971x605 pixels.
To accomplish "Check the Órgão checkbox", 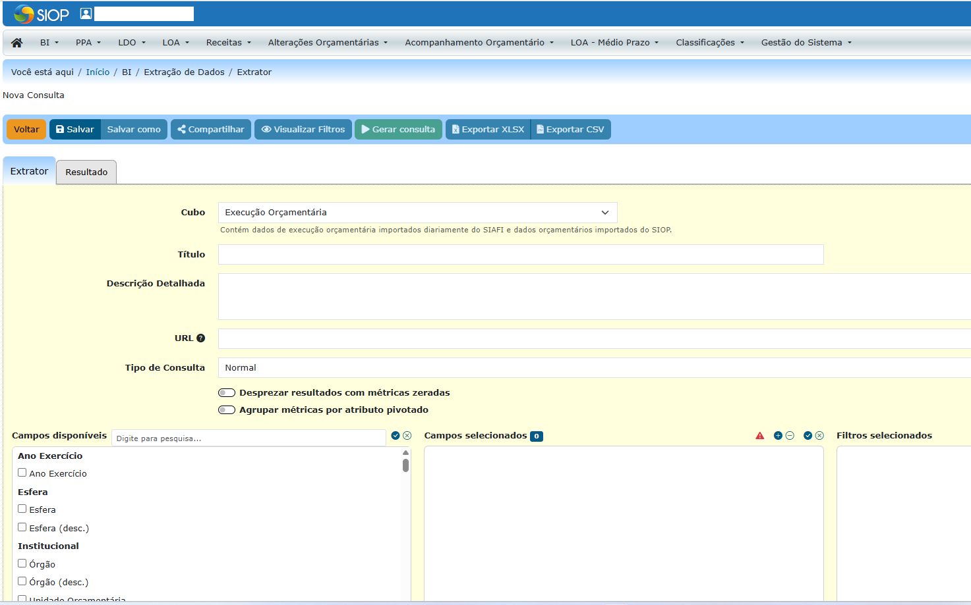I will coord(22,564).
